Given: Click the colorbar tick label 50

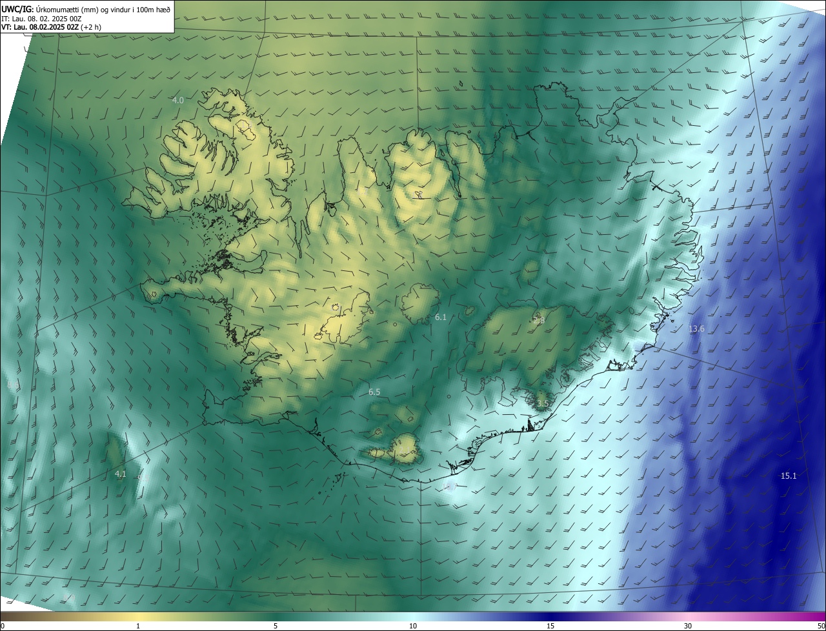Looking at the screenshot, I should click(821, 626).
